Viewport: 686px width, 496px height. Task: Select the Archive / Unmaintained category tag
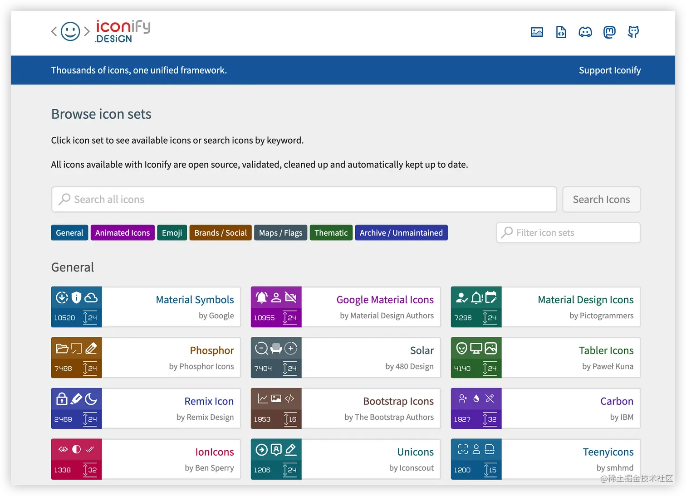pos(401,233)
